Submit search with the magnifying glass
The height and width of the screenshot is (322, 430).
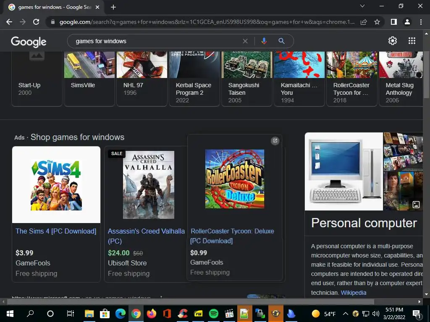[x=281, y=41]
